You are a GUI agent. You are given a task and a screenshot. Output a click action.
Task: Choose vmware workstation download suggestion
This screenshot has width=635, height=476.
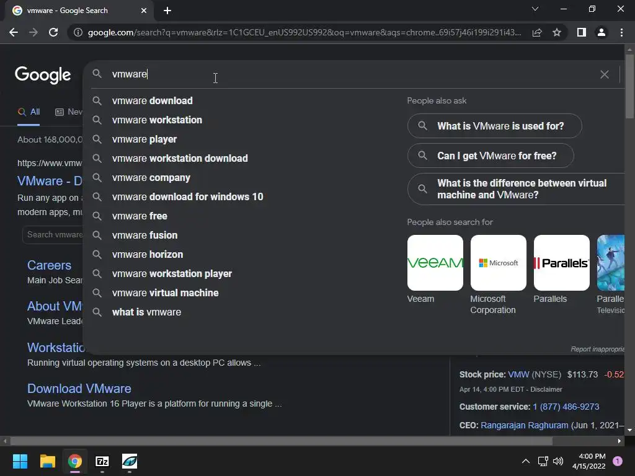[180, 158]
